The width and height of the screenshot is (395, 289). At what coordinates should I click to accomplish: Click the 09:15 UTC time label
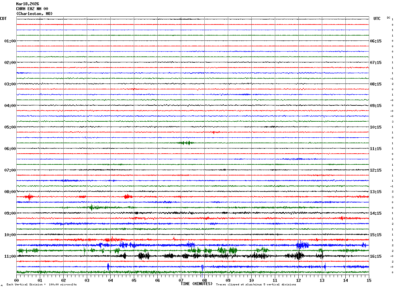click(376, 106)
